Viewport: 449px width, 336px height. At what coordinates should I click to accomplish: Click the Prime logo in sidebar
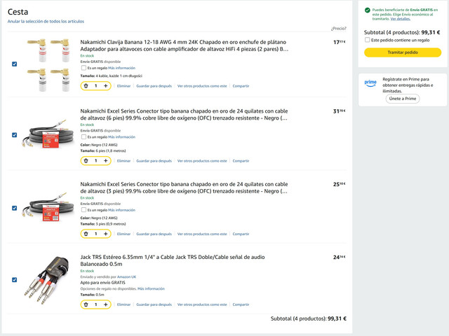click(370, 83)
